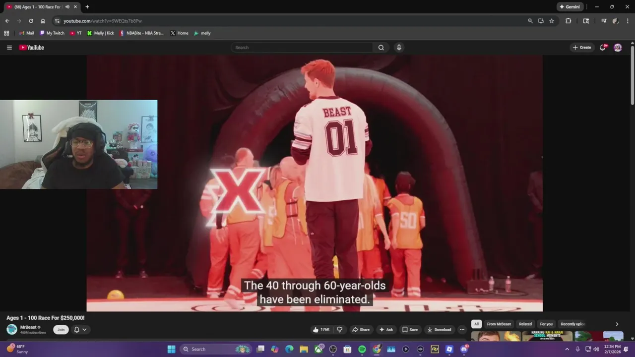The image size is (635, 357).
Task: View site information icon in the address bar
Action: pyautogui.click(x=57, y=21)
